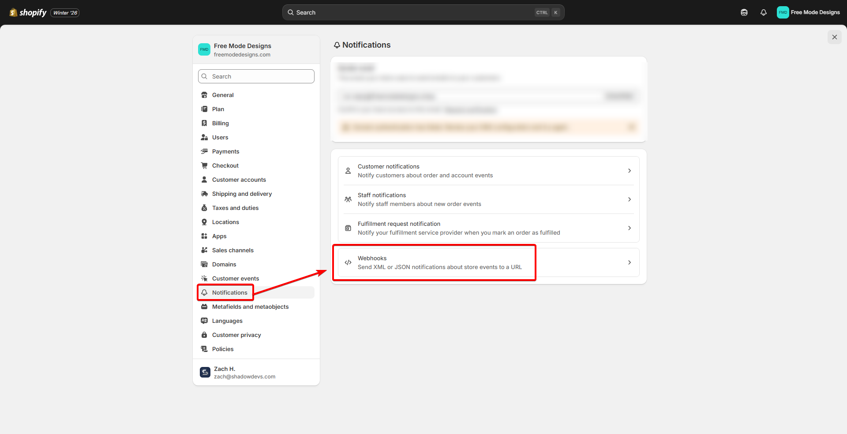This screenshot has width=847, height=434.
Task: Click the Webhooks code icon
Action: pyautogui.click(x=348, y=262)
